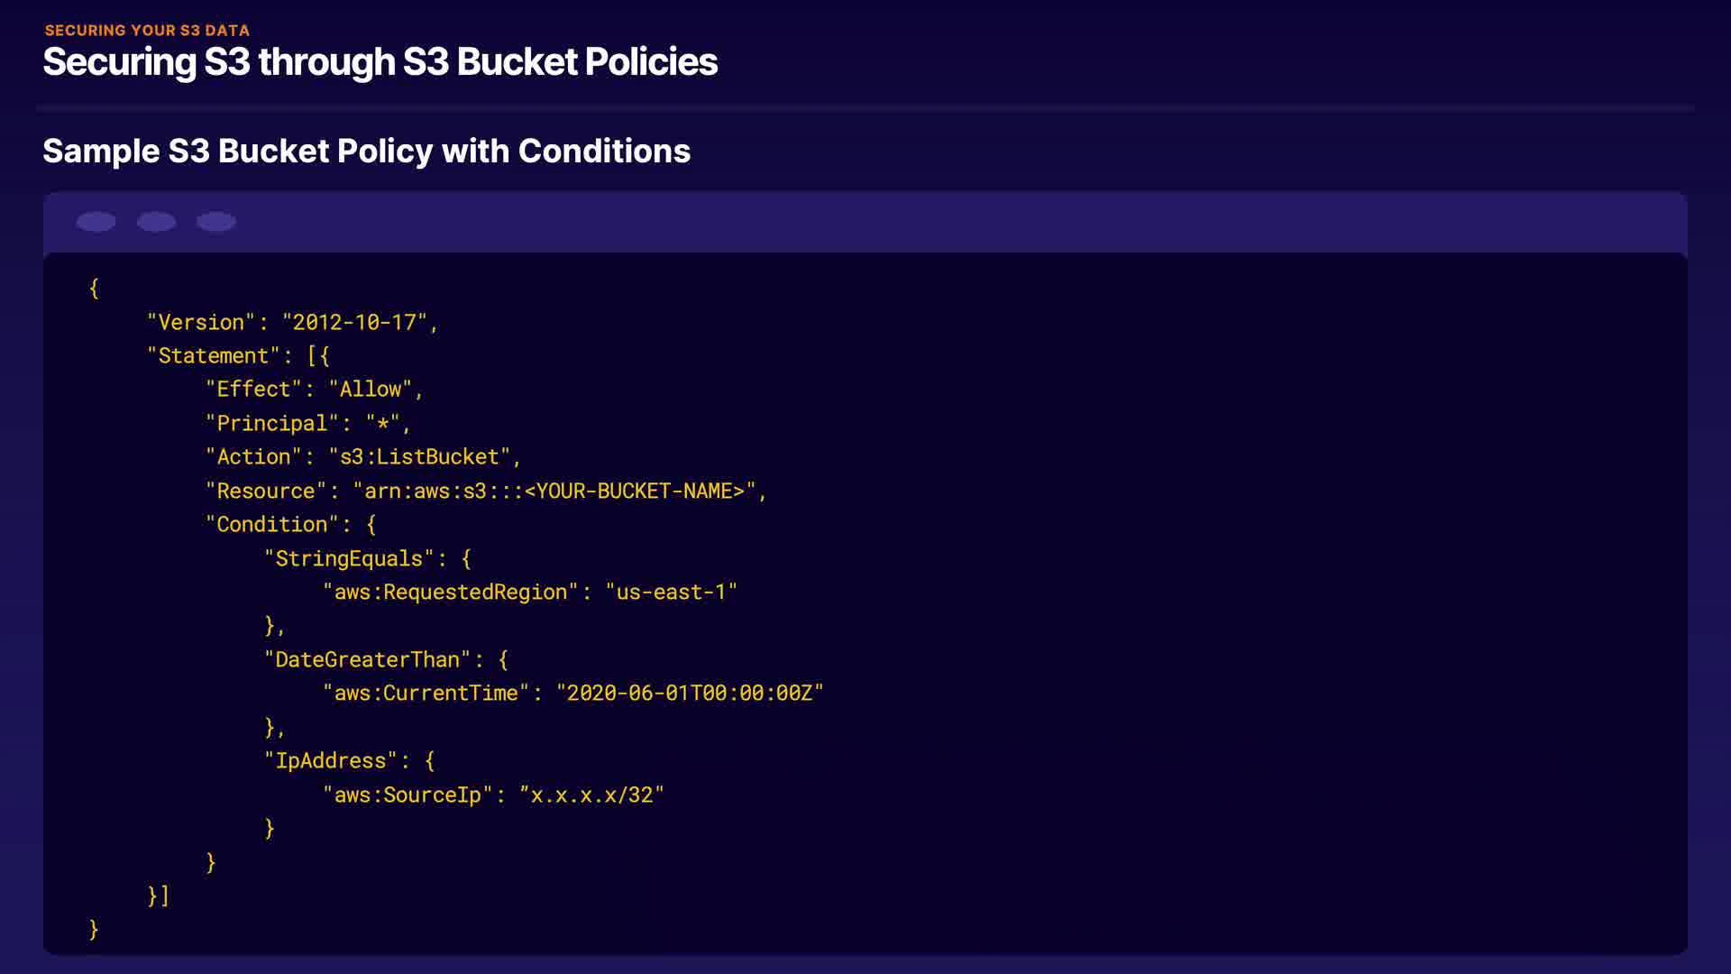Click the third window dot in the code header
This screenshot has height=974, width=1731.
[216, 222]
